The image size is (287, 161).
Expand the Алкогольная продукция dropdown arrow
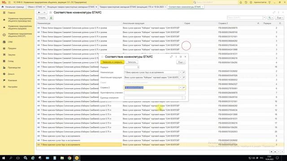click(180, 77)
